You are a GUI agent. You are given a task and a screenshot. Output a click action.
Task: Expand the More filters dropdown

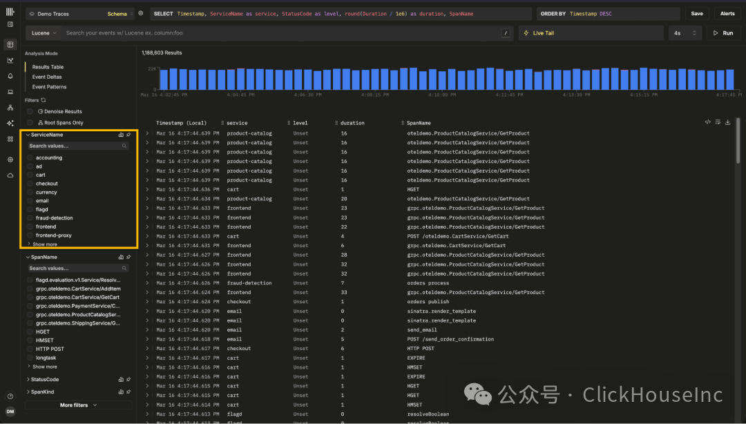point(78,405)
